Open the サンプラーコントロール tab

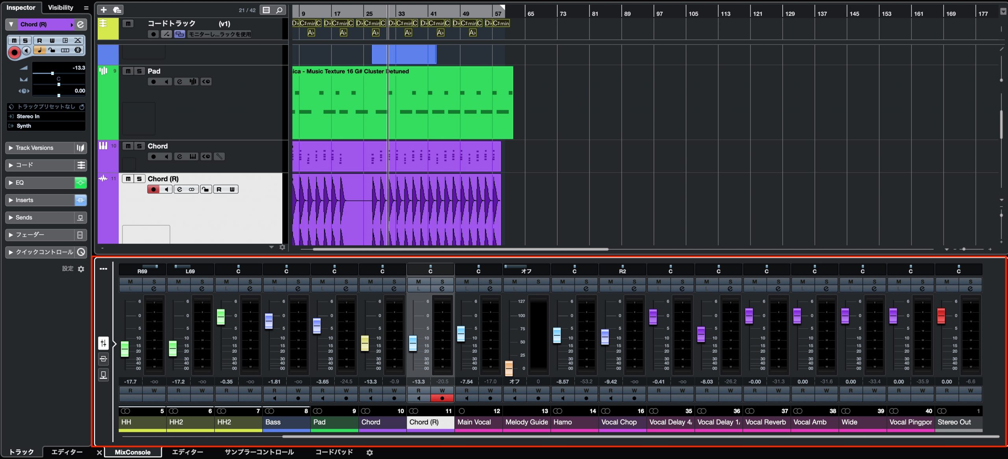[x=259, y=452]
